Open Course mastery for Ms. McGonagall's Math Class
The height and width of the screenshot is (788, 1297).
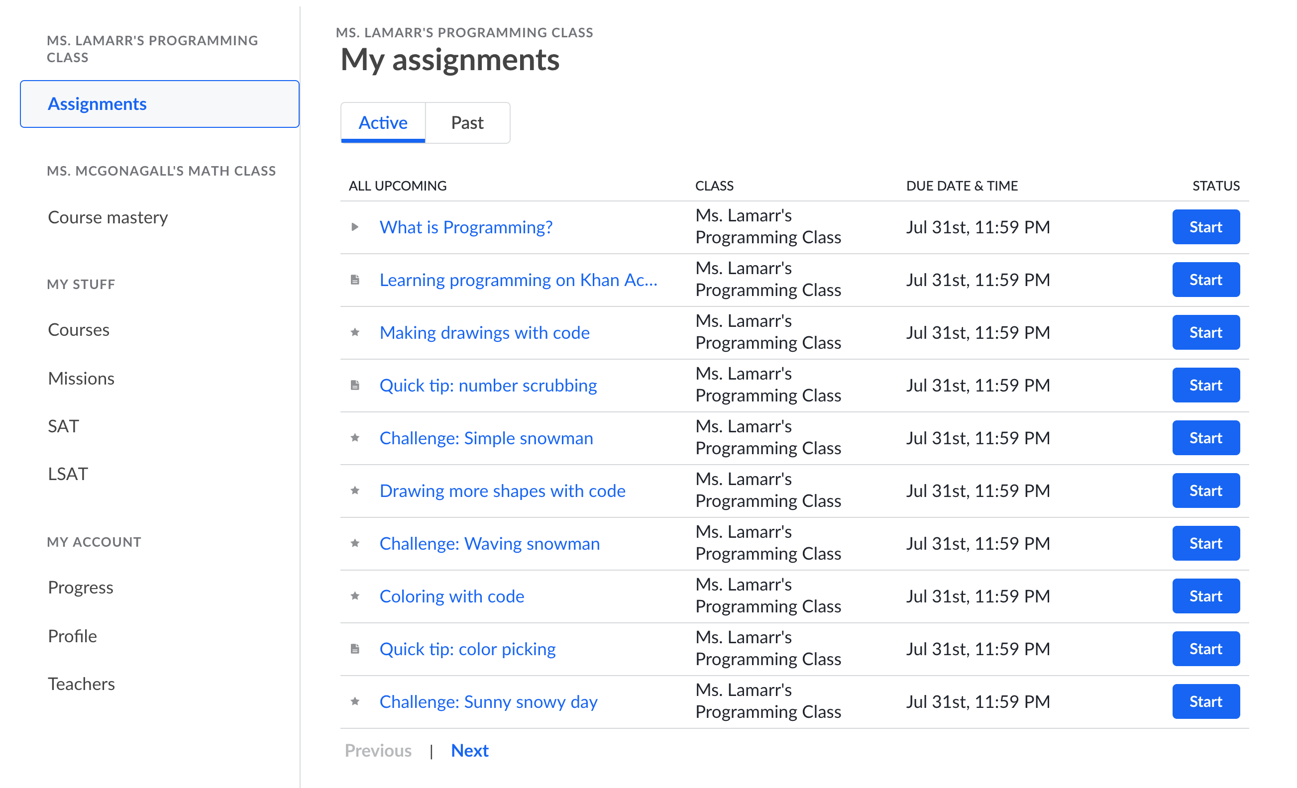click(x=108, y=217)
